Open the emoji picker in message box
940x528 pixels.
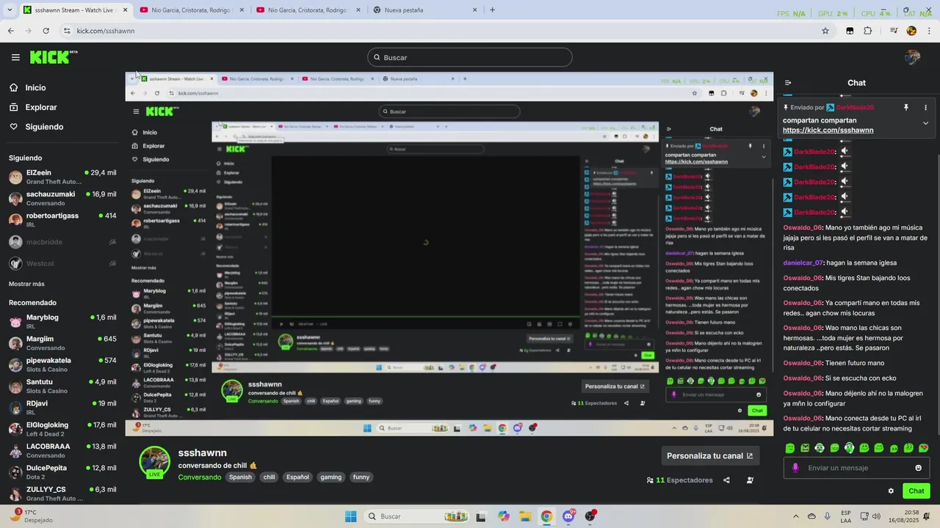coord(918,468)
